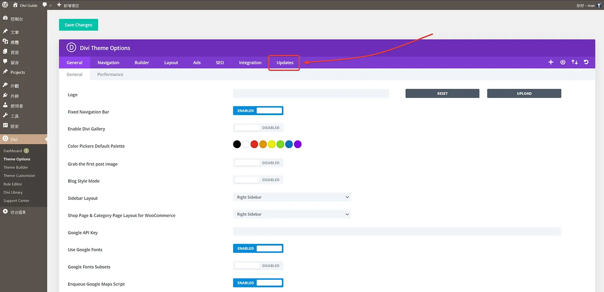The width and height of the screenshot is (604, 292).
Task: Expand the WooCommerce page layout dropdown
Action: point(292,214)
